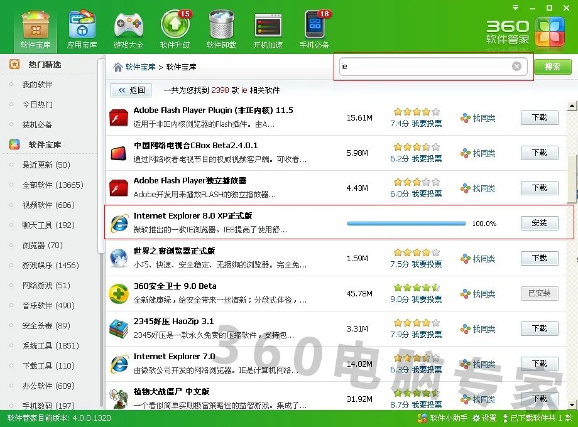Launch 软件小助手 from the status bar

(x=442, y=418)
